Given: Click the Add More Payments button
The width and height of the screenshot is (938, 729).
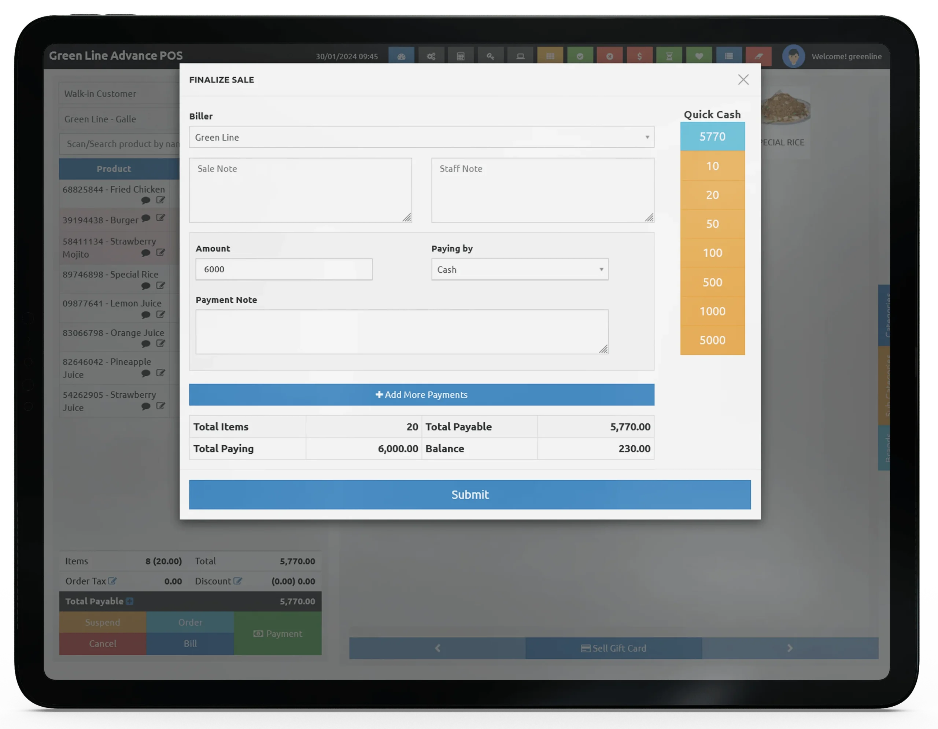Looking at the screenshot, I should coord(421,394).
